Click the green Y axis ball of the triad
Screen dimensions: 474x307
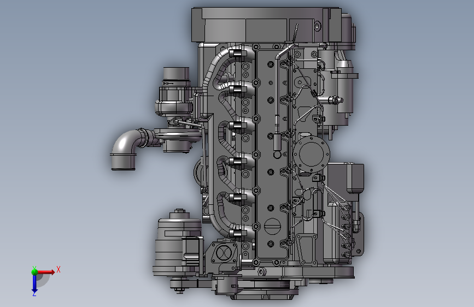tap(34, 271)
